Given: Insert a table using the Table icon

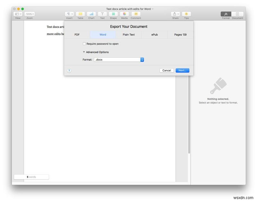Looking at the screenshot, I should (80, 14).
